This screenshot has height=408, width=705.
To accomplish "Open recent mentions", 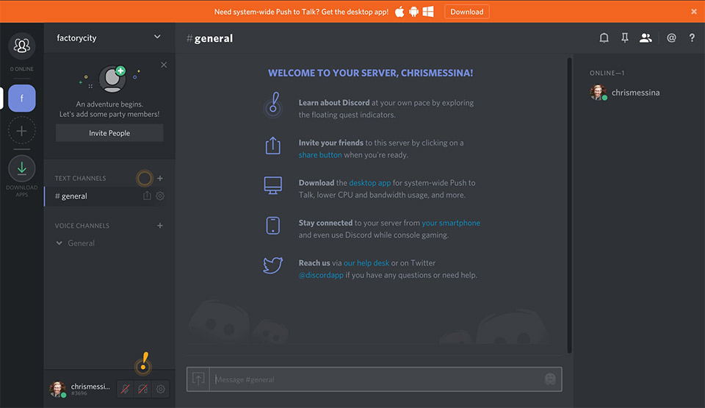I will click(x=671, y=37).
